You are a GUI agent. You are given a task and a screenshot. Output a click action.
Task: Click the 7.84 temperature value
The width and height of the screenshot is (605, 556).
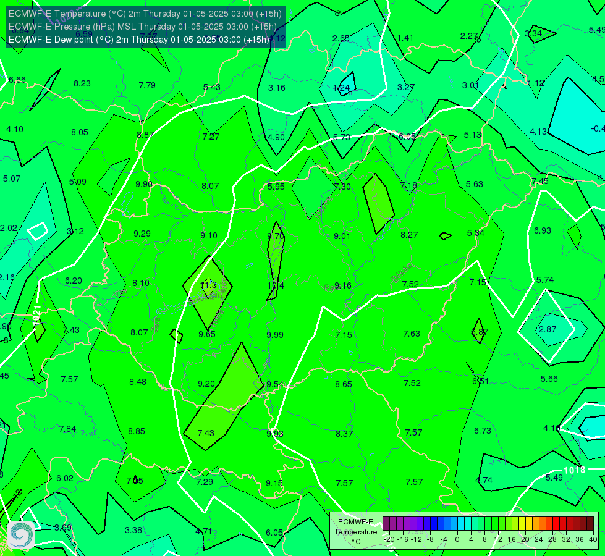(x=67, y=429)
